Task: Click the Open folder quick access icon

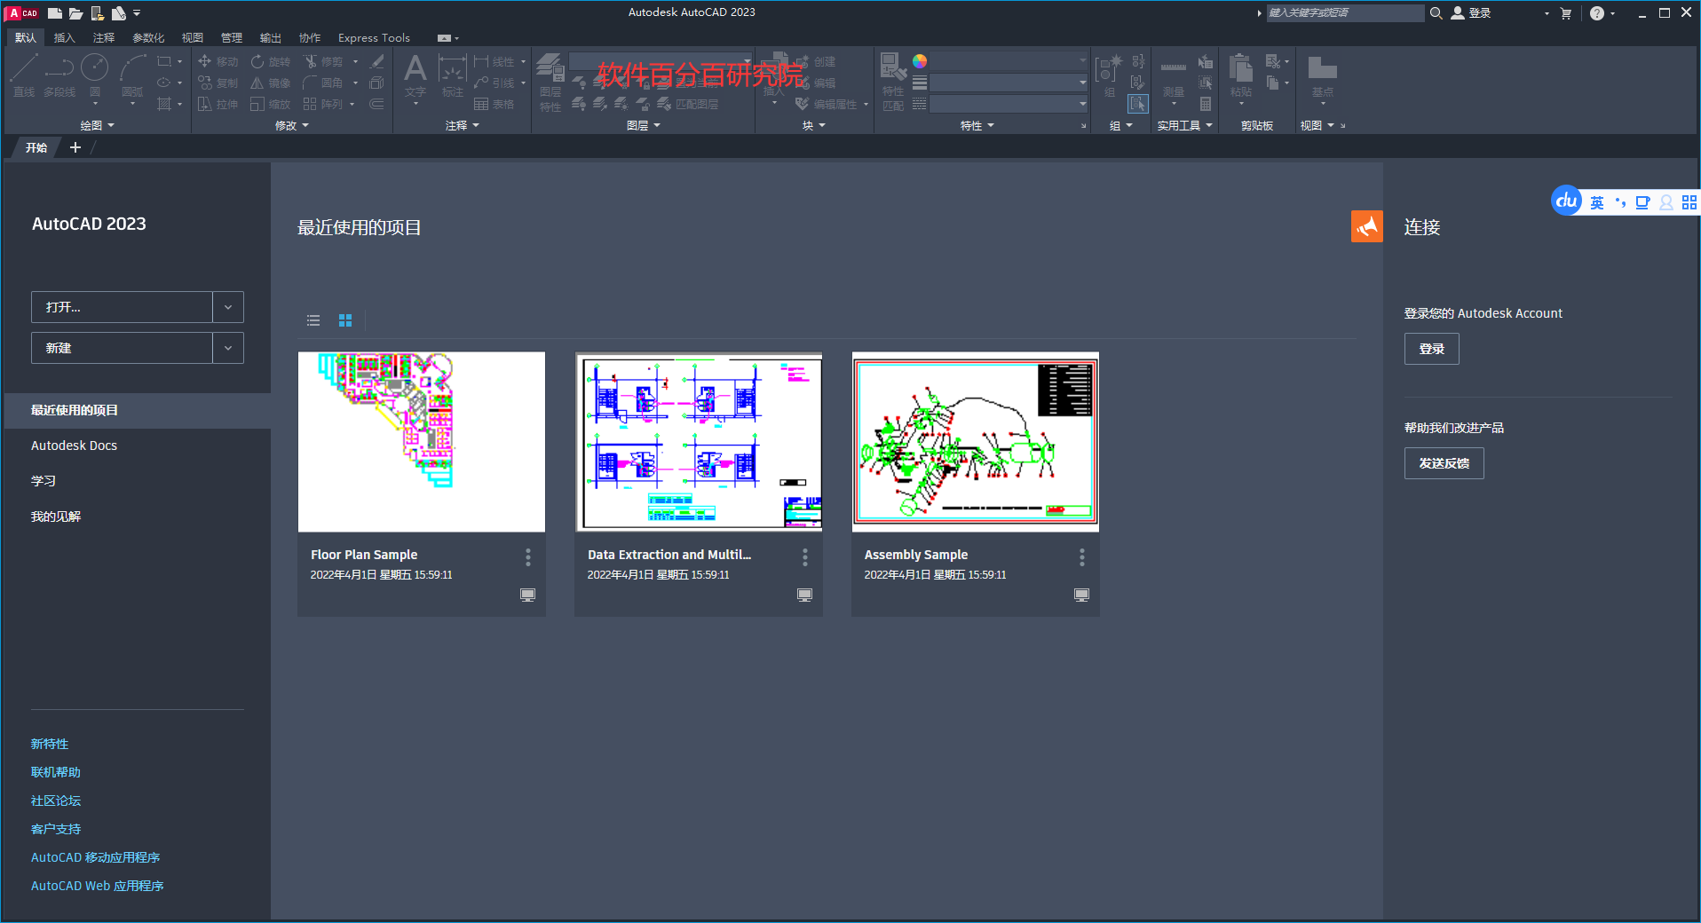Action: 76,13
